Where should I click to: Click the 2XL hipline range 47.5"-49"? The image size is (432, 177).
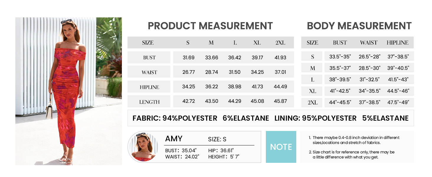398,103
